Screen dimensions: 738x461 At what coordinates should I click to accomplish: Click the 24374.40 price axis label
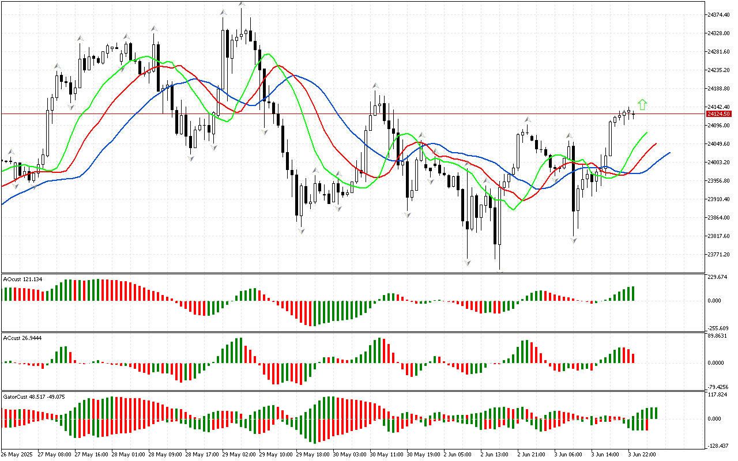coord(718,14)
